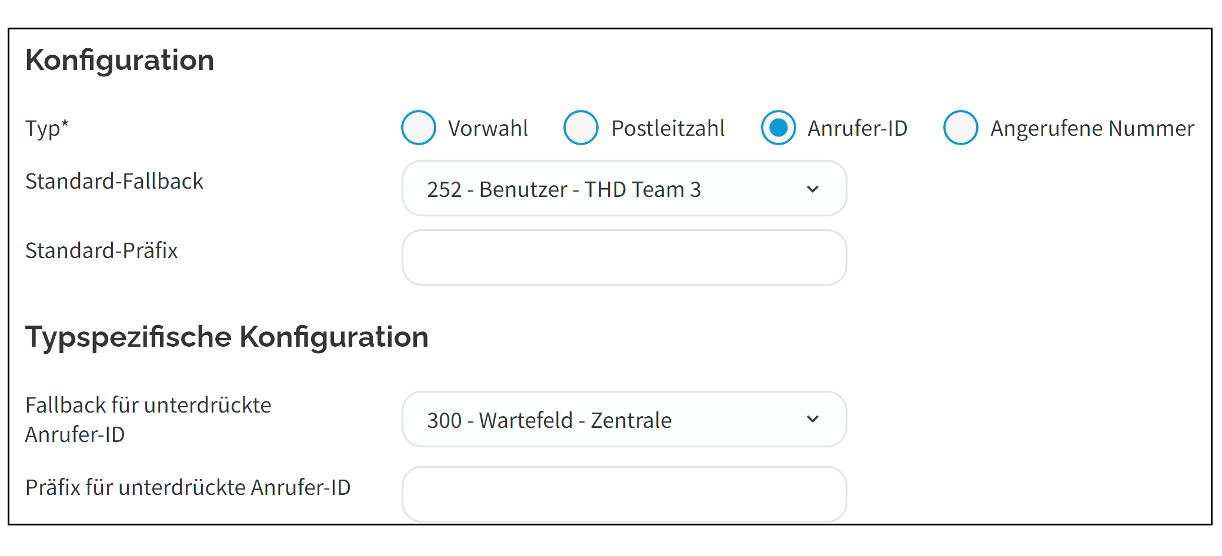The image size is (1222, 556).
Task: Click the 'Standard-Präfix' field label
Action: [101, 250]
